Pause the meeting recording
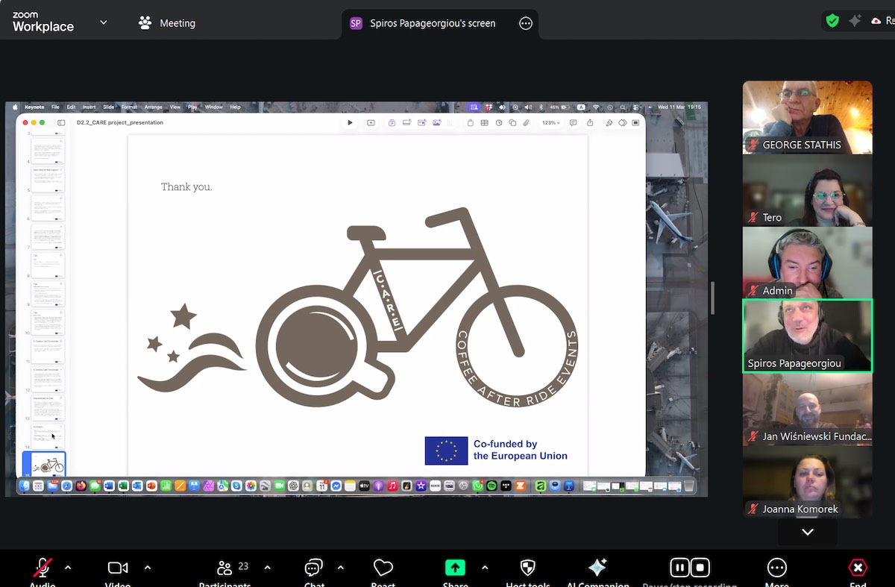 (679, 568)
